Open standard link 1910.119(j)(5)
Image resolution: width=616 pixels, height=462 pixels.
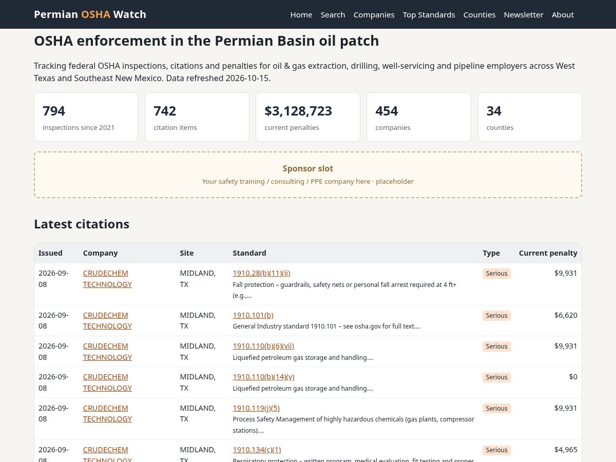(x=256, y=408)
